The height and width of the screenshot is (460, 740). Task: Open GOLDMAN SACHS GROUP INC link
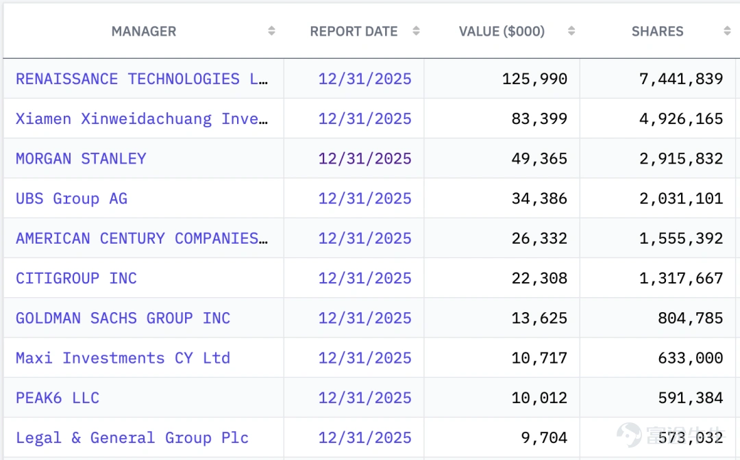123,318
